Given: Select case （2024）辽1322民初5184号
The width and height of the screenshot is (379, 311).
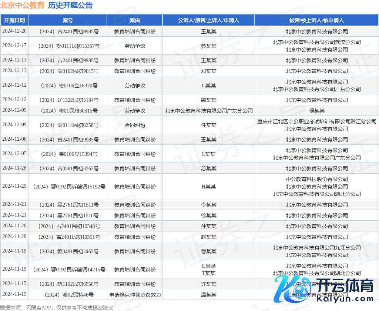Looking at the screenshot, I should (68, 100).
